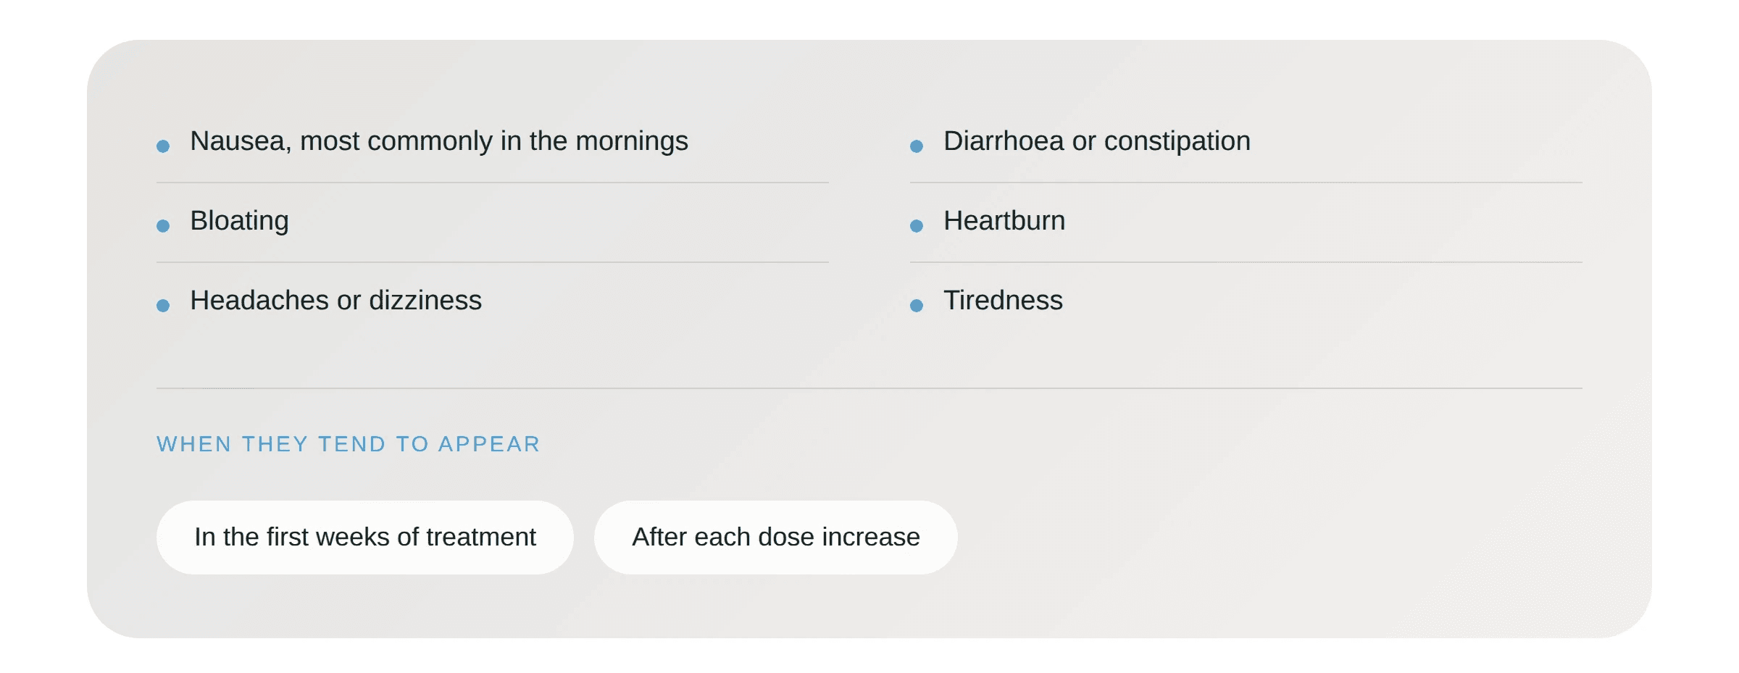Click the bullet next to Headaches or dizziness

tap(163, 306)
